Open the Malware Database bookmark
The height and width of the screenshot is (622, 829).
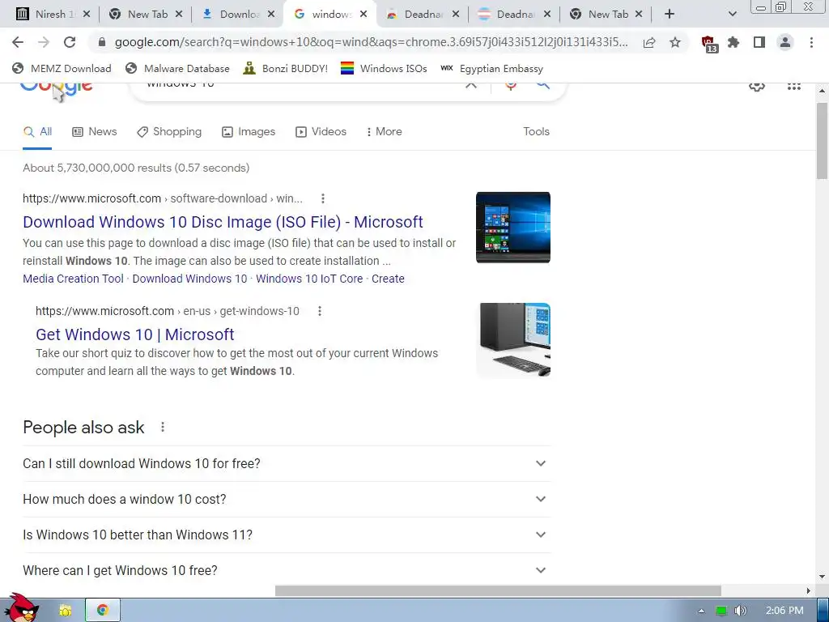177,69
